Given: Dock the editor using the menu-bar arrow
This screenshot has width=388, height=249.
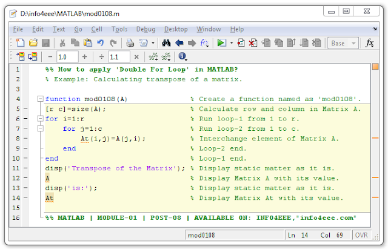Looking at the screenshot, I should (x=375, y=29).
